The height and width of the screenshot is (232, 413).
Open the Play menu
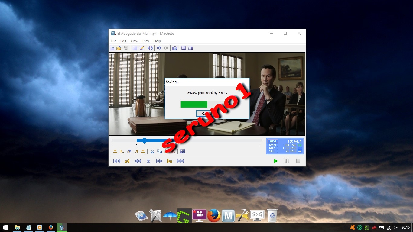(x=145, y=41)
